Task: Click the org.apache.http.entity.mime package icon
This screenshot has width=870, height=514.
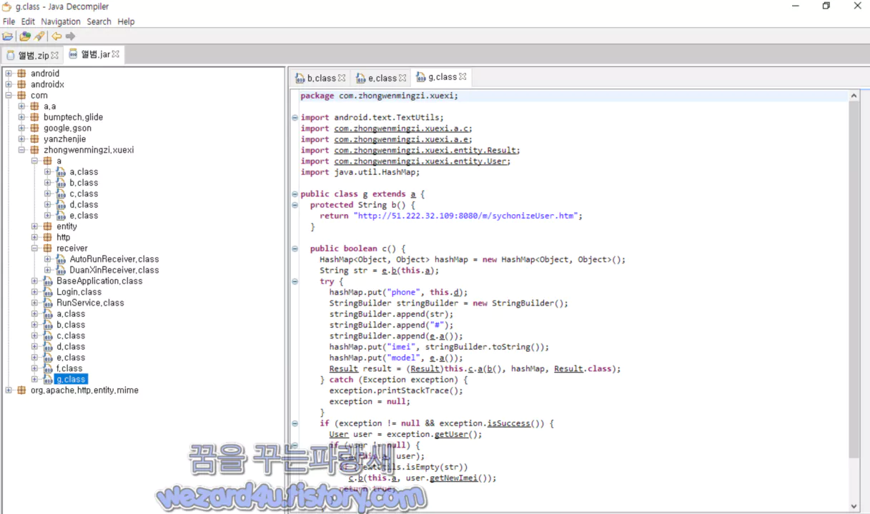Action: (x=21, y=390)
